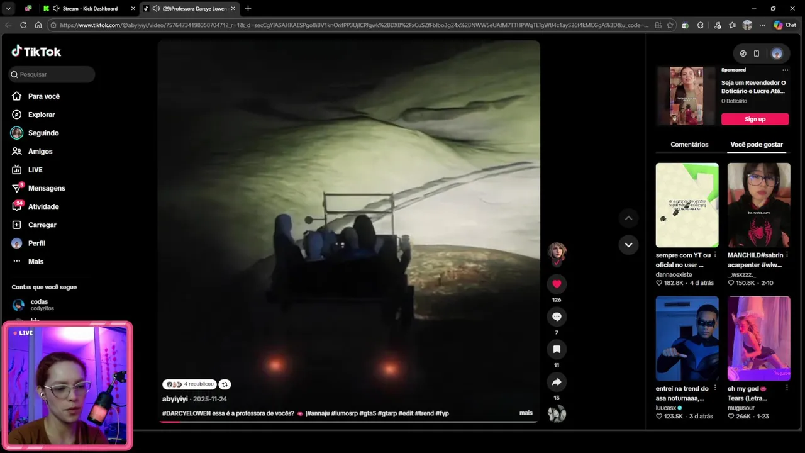
Task: Click the Pesquisar search field
Action: [52, 74]
